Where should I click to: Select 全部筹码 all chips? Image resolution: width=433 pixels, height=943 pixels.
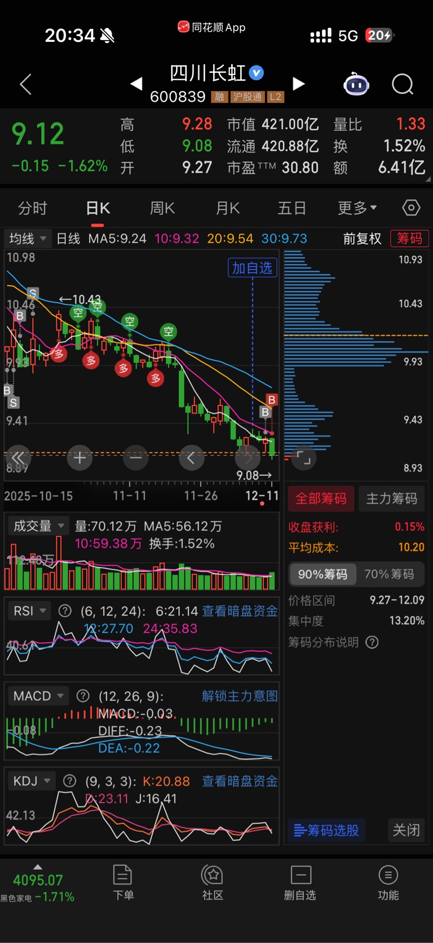tap(321, 499)
